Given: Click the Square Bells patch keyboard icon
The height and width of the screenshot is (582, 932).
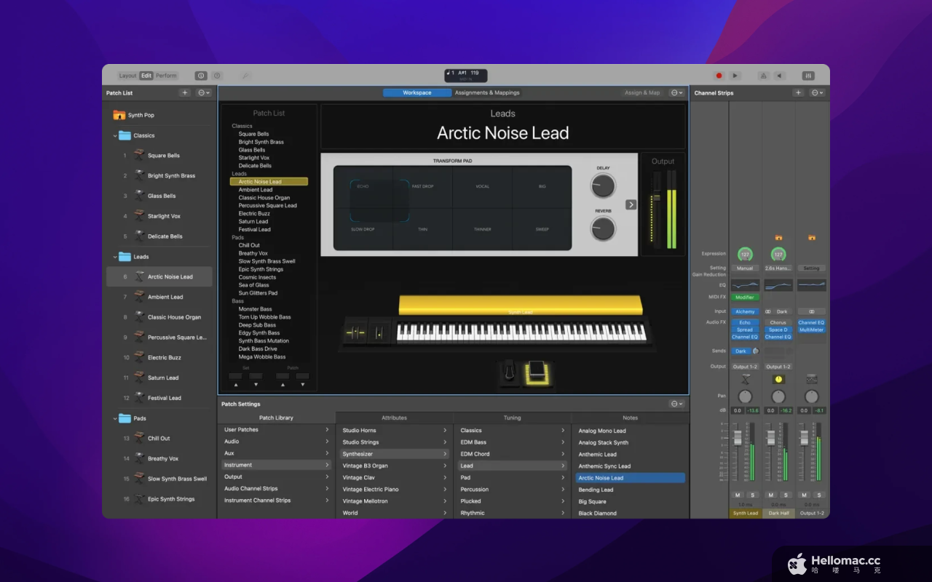Looking at the screenshot, I should point(139,155).
